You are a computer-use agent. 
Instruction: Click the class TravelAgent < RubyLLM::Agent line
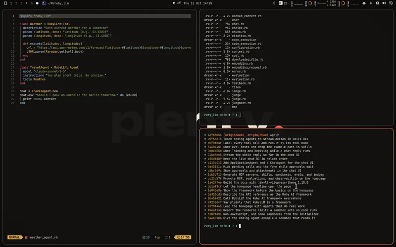click(x=49, y=67)
